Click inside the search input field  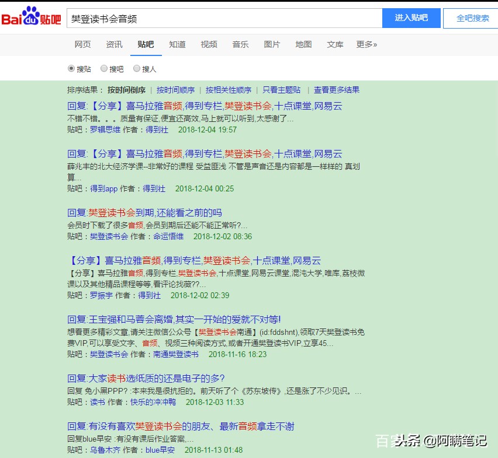pyautogui.click(x=222, y=18)
